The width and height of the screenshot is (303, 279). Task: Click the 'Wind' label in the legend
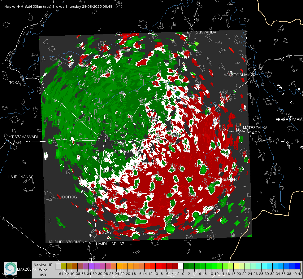pos(43,270)
